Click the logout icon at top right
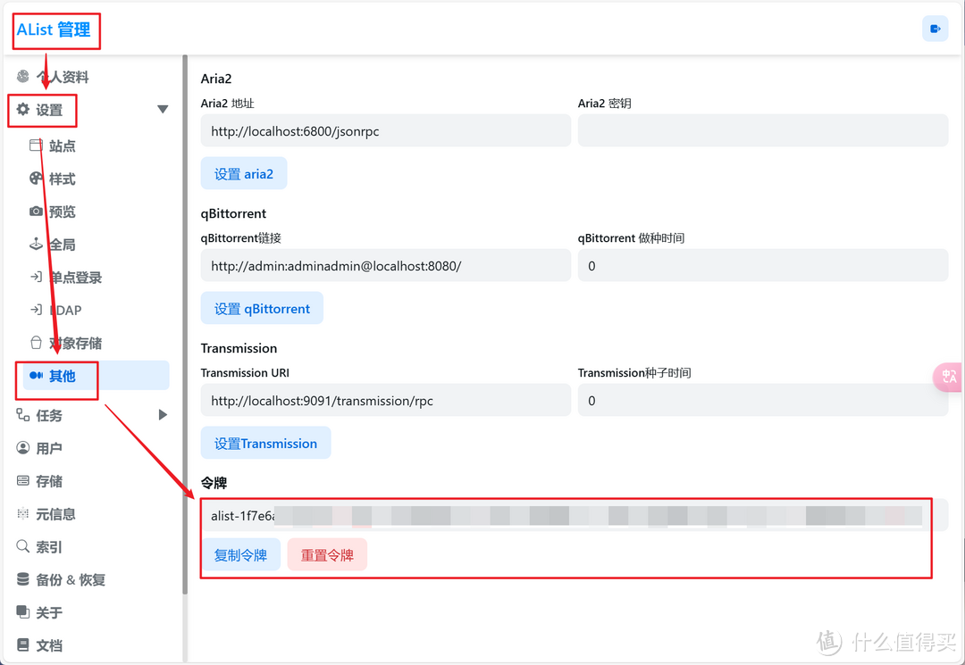The height and width of the screenshot is (665, 965). pos(935,29)
